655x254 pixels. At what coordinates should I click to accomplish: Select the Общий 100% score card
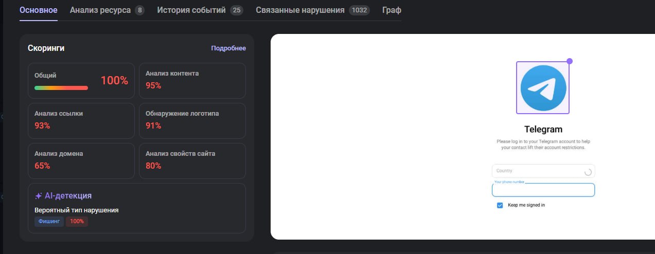pyautogui.click(x=81, y=81)
